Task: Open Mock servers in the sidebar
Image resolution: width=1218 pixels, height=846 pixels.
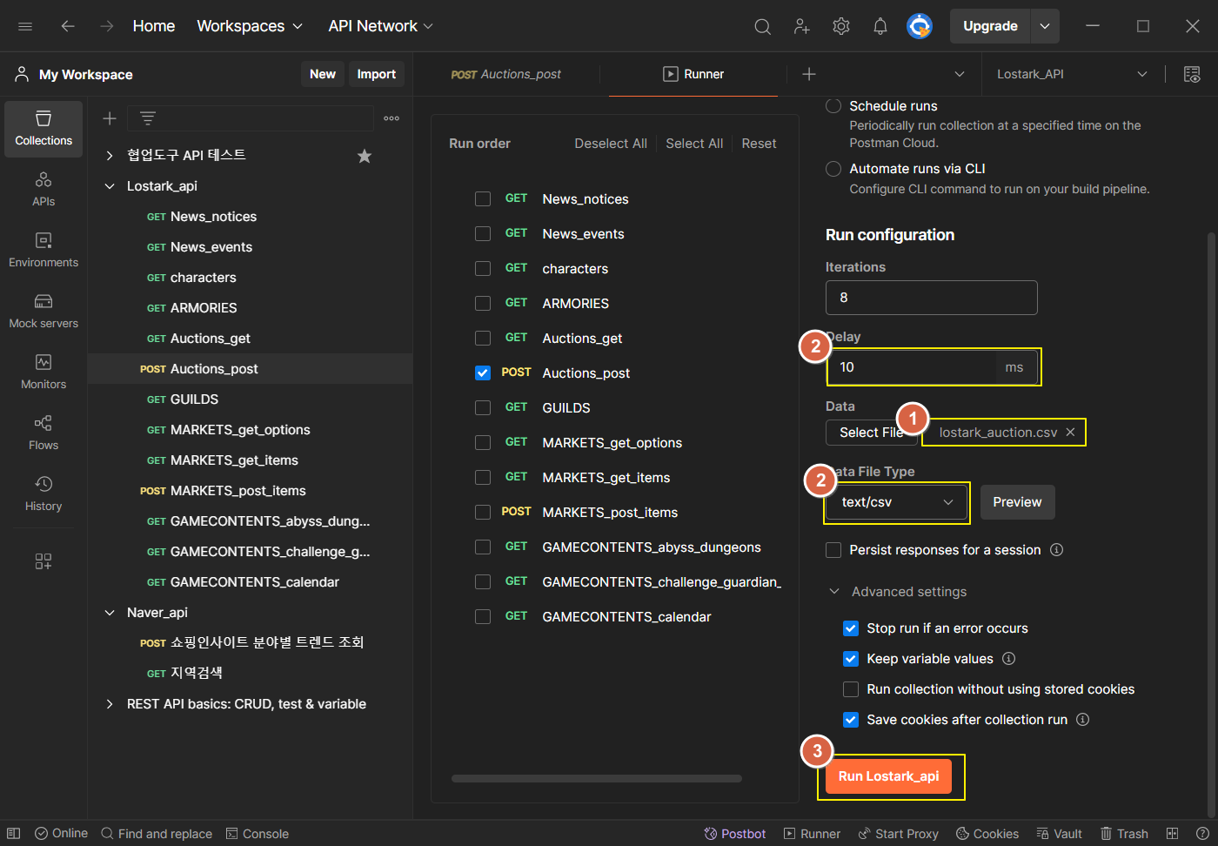Action: click(43, 312)
